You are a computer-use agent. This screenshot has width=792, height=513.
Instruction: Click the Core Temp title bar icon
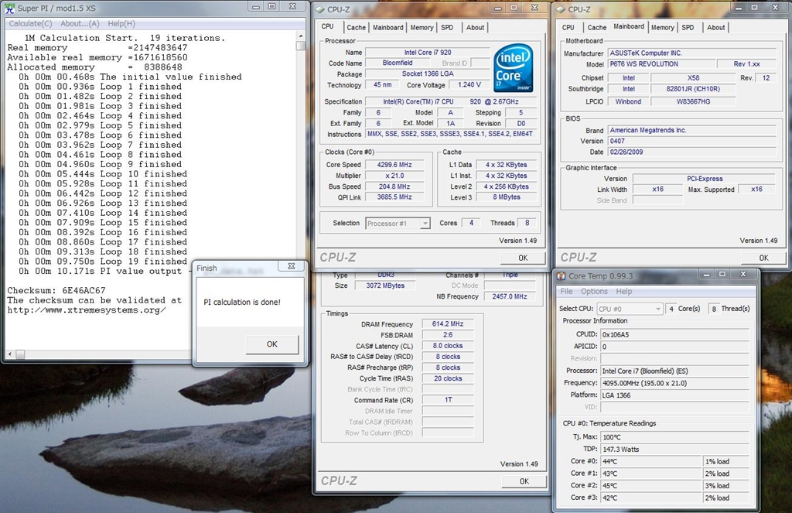[x=561, y=276]
